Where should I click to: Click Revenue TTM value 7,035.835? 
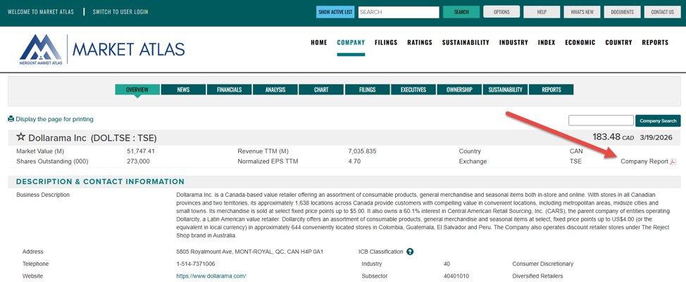pos(363,152)
